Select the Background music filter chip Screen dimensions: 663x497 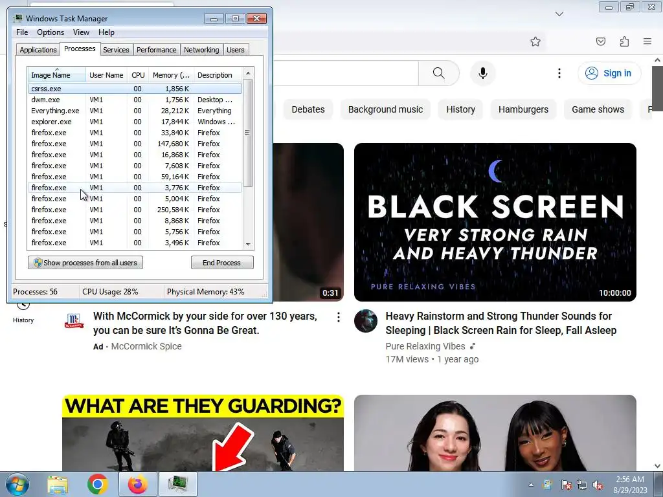coord(385,109)
